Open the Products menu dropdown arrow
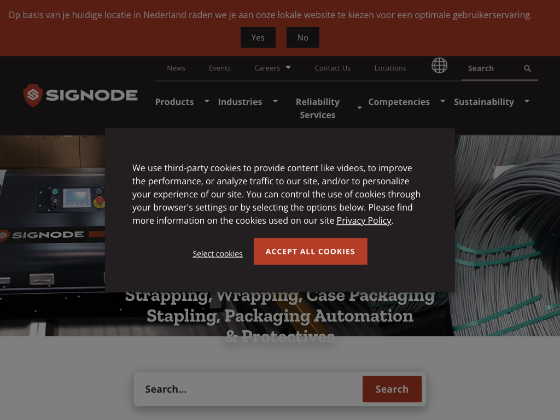The width and height of the screenshot is (560, 420). click(x=207, y=101)
